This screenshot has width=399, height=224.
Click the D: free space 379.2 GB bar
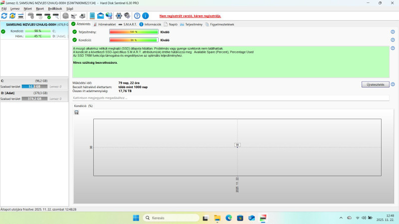[x=34, y=99]
